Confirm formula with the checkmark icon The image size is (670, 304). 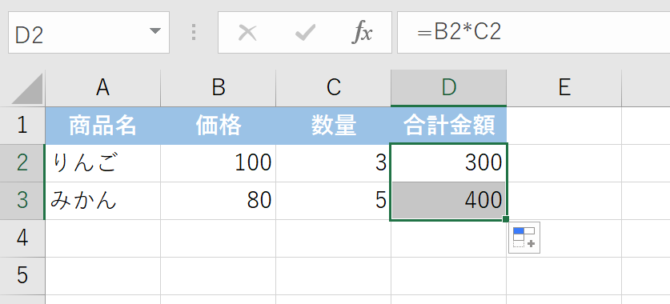pos(305,33)
